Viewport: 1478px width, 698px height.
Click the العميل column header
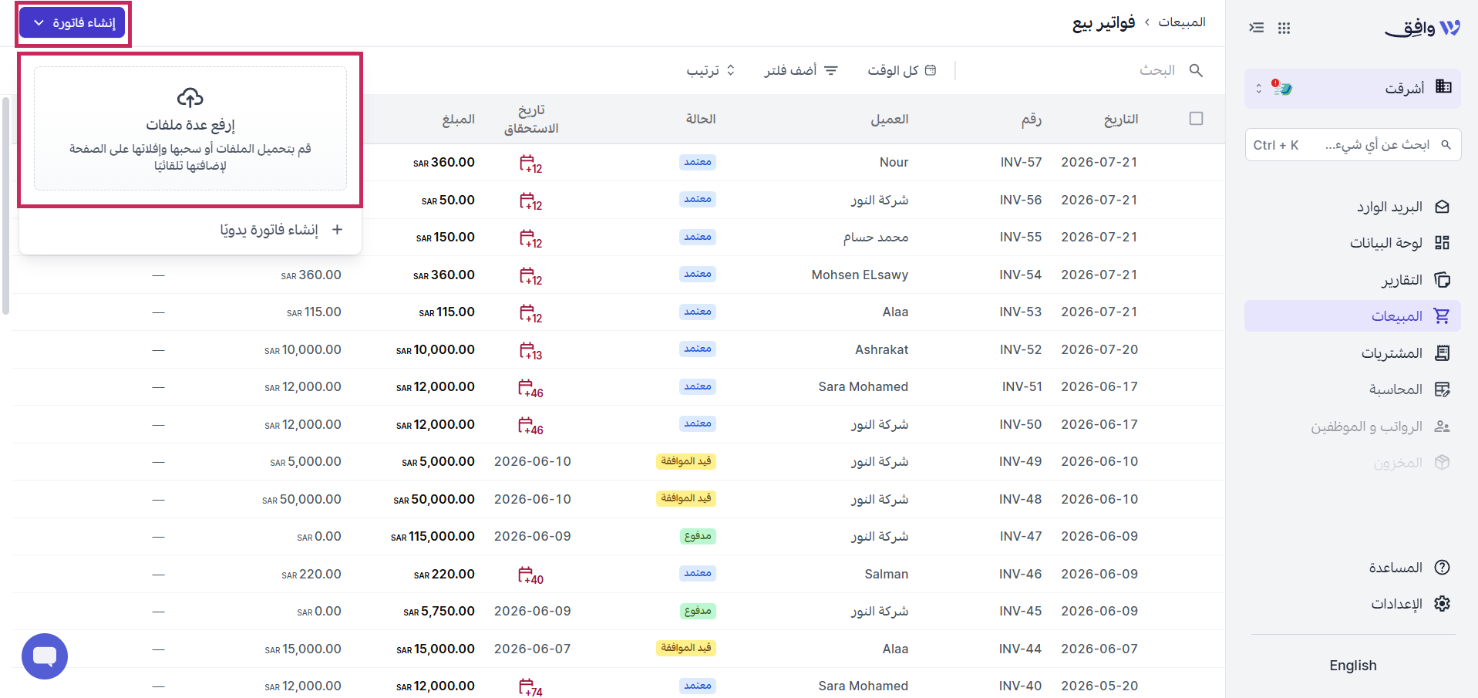pos(890,119)
